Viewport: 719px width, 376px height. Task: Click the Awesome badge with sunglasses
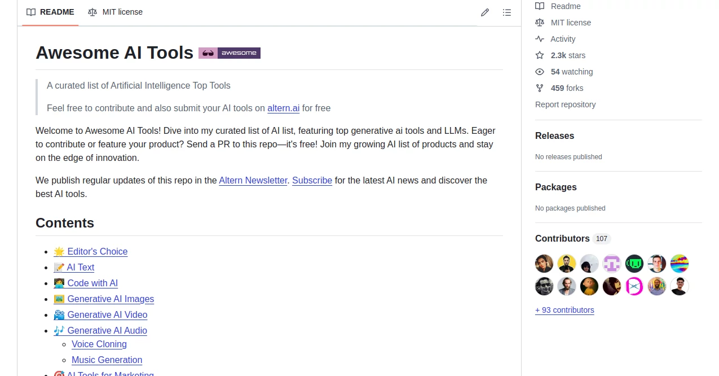(230, 53)
